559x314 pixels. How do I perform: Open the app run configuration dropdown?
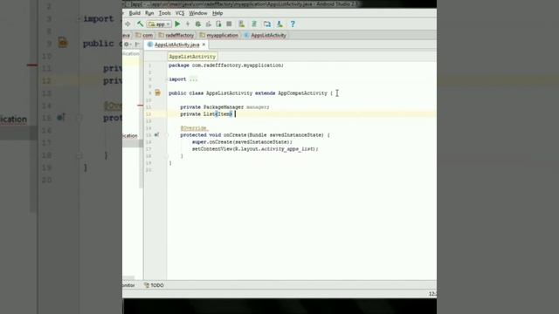[x=159, y=24]
